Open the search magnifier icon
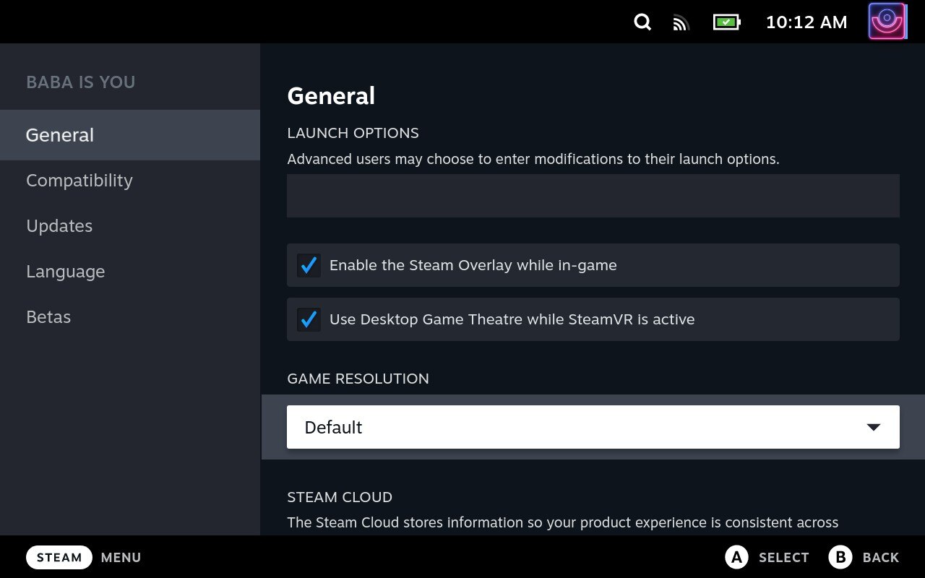The image size is (925, 578). [642, 22]
